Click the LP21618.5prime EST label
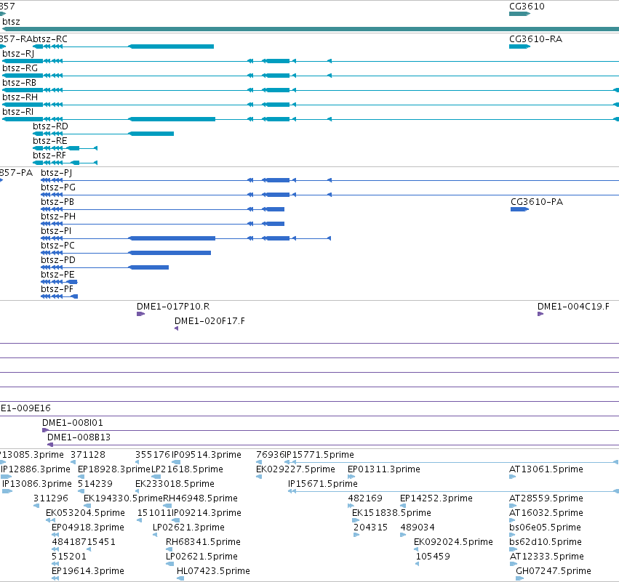 pyautogui.click(x=188, y=469)
